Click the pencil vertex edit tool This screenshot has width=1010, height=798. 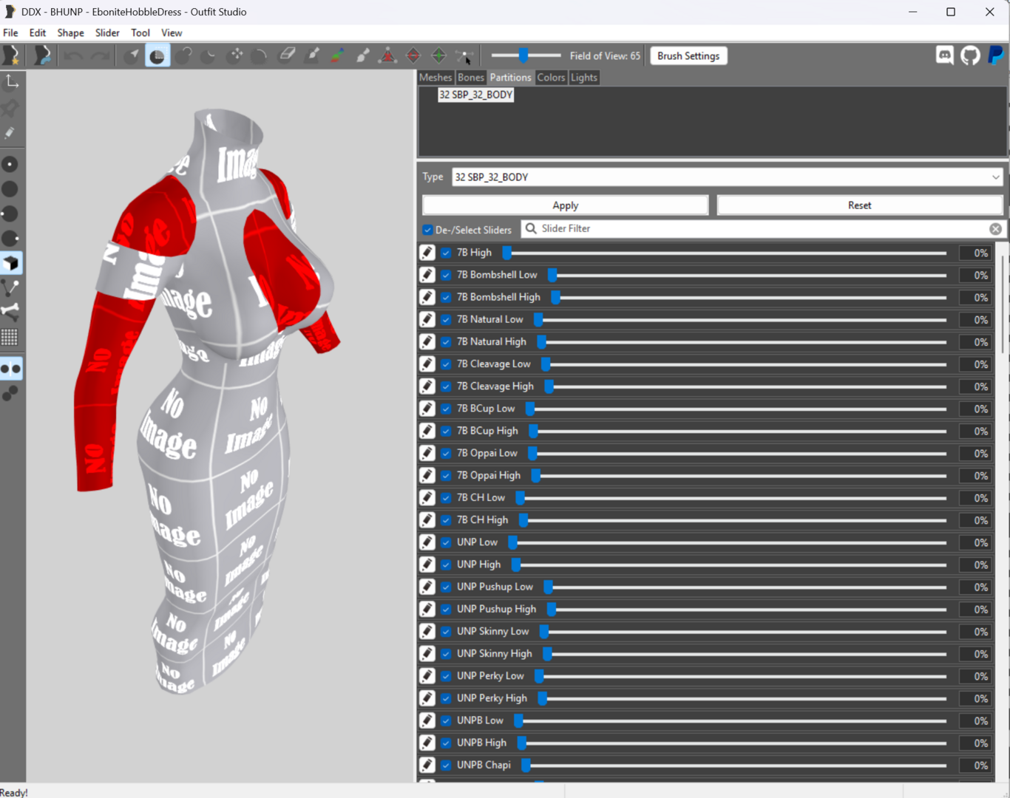tap(10, 134)
